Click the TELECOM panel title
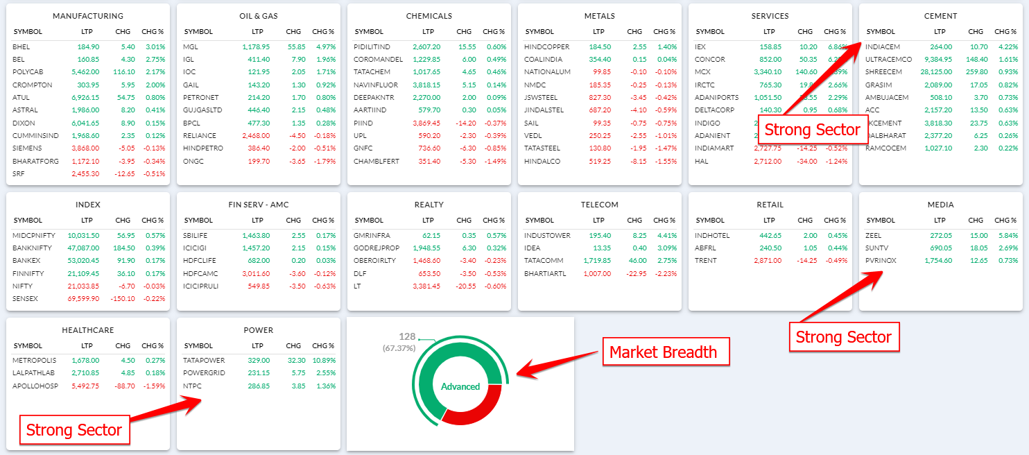The width and height of the screenshot is (1029, 455). tap(600, 205)
